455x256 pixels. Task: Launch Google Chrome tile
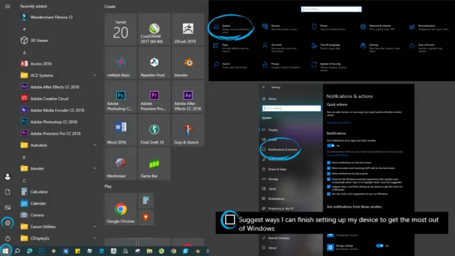pyautogui.click(x=120, y=209)
